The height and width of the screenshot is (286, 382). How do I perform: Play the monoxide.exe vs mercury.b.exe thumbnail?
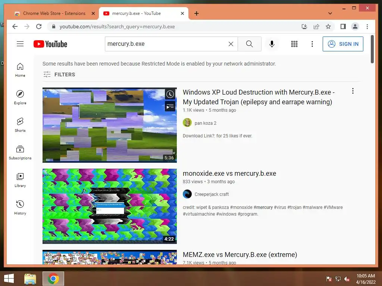(x=110, y=206)
